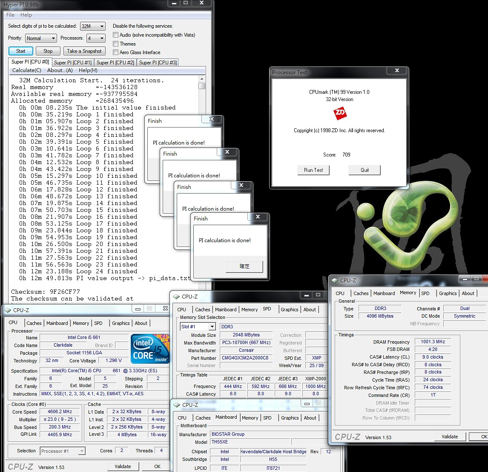Tick the Themes checkbox in Hyper PI
The height and width of the screenshot is (472, 488).
pos(116,43)
